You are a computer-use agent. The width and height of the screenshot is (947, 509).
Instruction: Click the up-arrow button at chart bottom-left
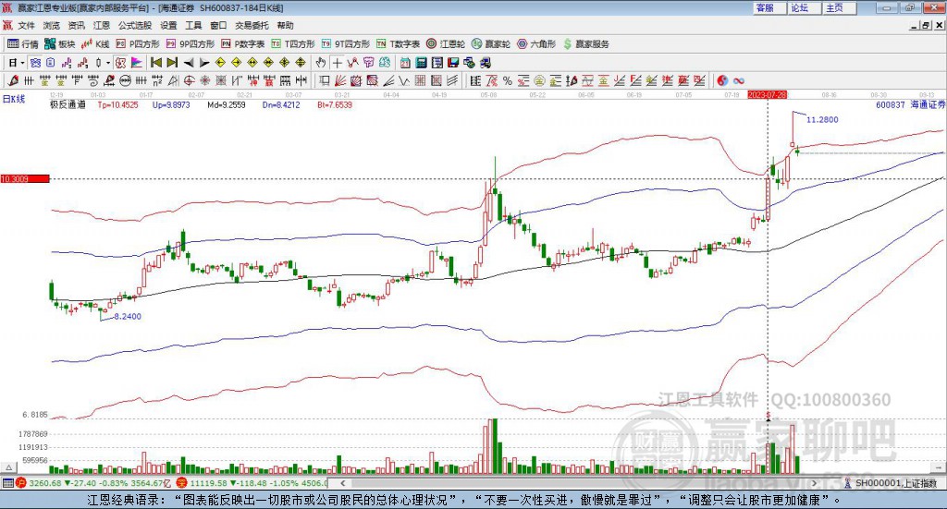pos(8,467)
